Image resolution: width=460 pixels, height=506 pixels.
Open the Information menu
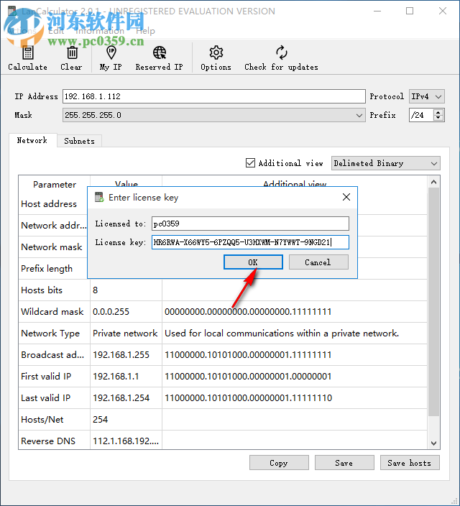pos(100,31)
